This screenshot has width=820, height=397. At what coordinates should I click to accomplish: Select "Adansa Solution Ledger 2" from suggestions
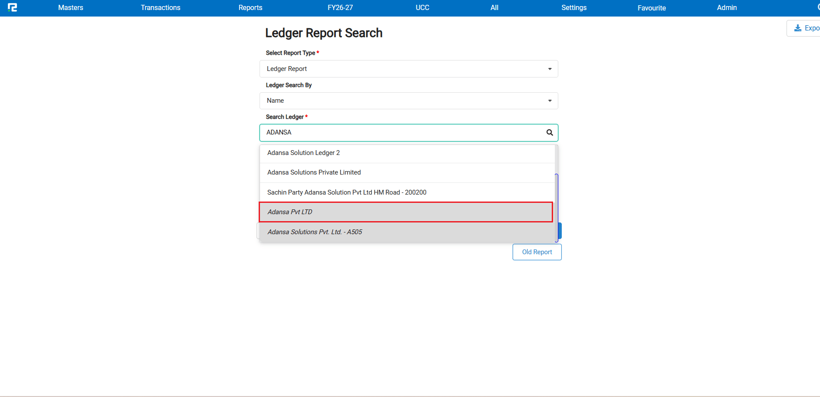point(303,152)
